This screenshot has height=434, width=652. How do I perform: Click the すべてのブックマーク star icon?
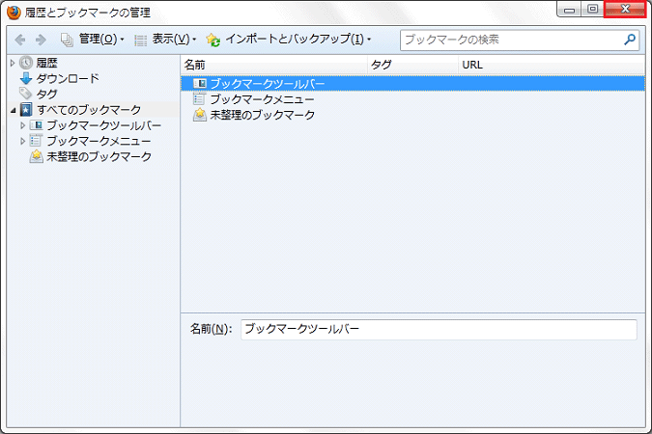tap(26, 110)
